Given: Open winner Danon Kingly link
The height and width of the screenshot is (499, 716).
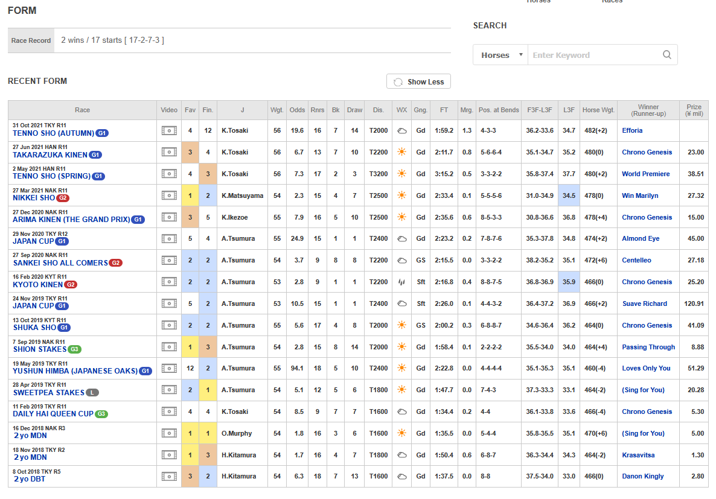Looking at the screenshot, I should pos(642,476).
